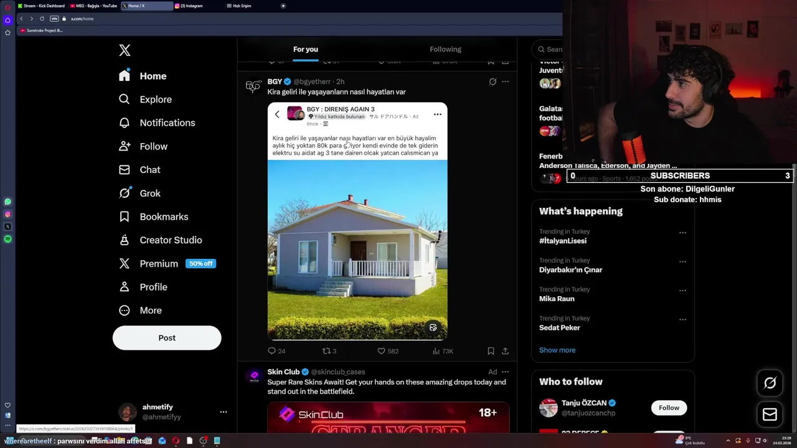Open the Follow sidebar item
Image resolution: width=797 pixels, height=448 pixels.
click(x=143, y=146)
